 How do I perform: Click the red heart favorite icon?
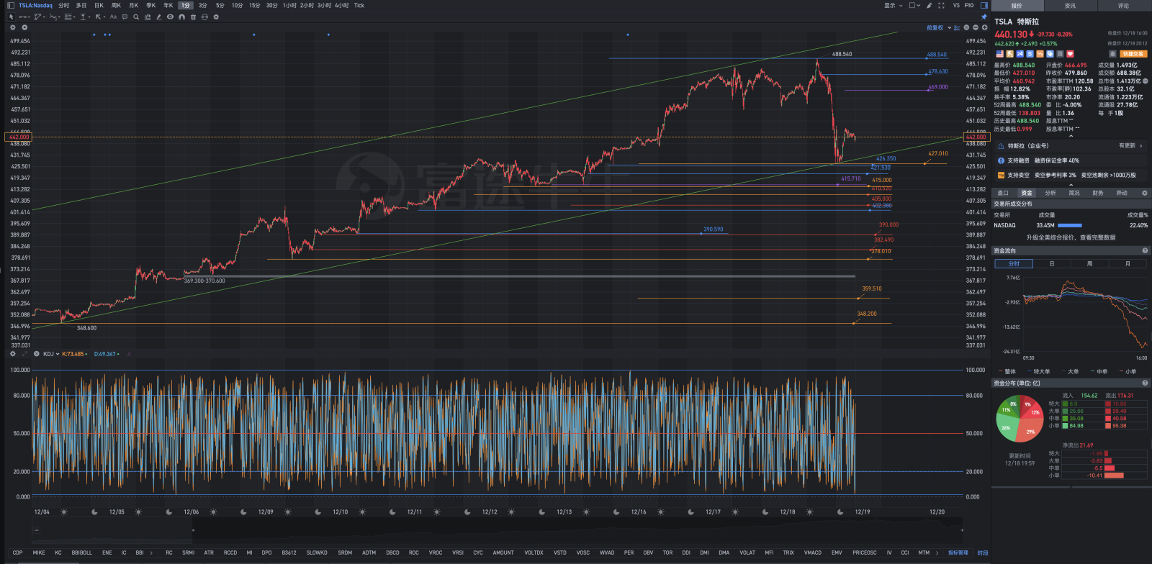point(1070,54)
